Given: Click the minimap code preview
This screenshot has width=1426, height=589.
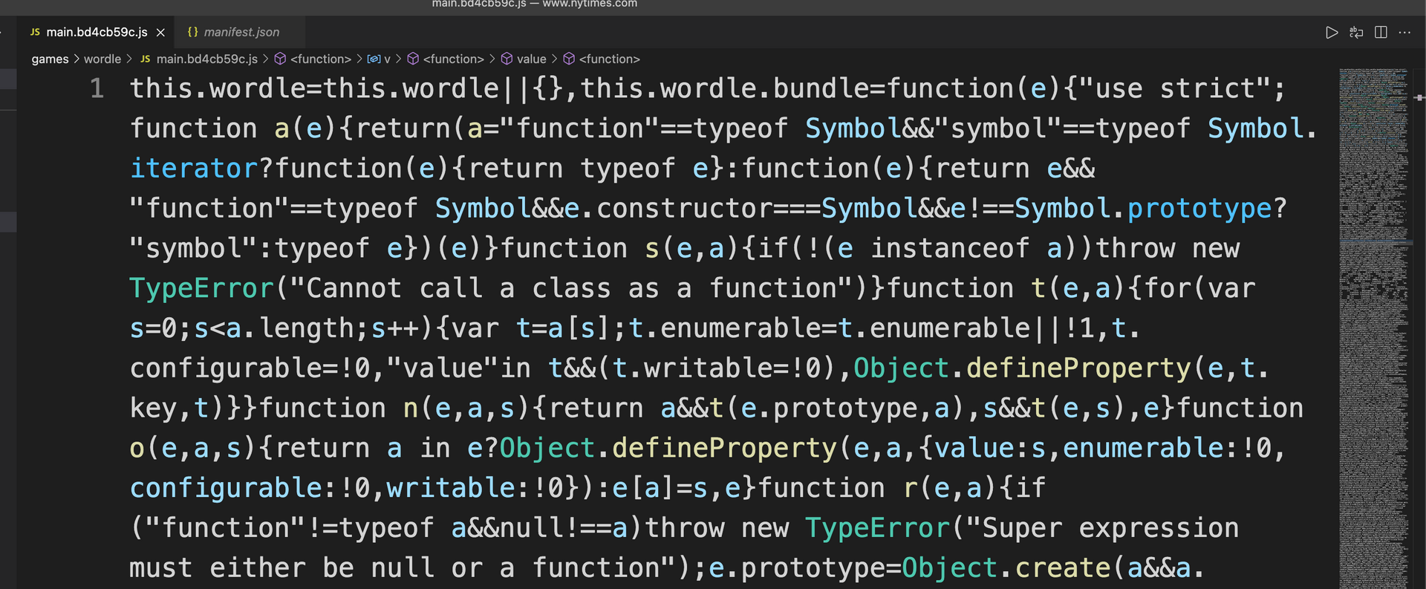Looking at the screenshot, I should [1374, 297].
